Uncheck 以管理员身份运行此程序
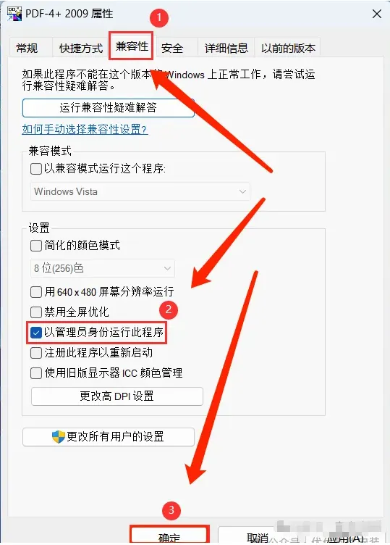Viewport: 390px width, 545px height. click(x=36, y=333)
